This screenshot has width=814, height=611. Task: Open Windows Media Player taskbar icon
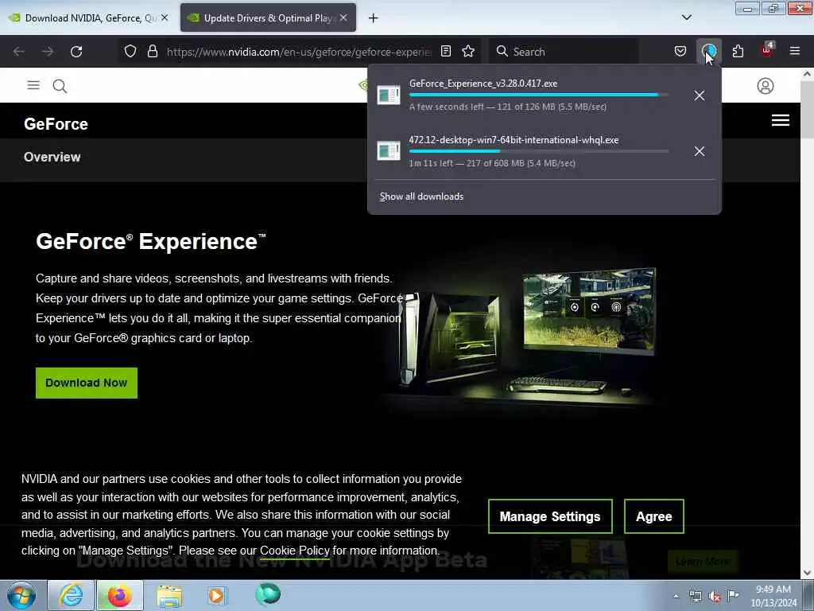point(216,596)
